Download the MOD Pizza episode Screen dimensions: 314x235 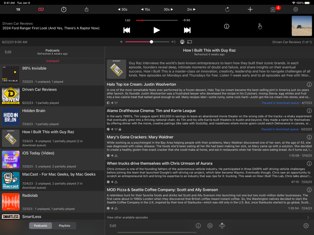tap(116, 208)
